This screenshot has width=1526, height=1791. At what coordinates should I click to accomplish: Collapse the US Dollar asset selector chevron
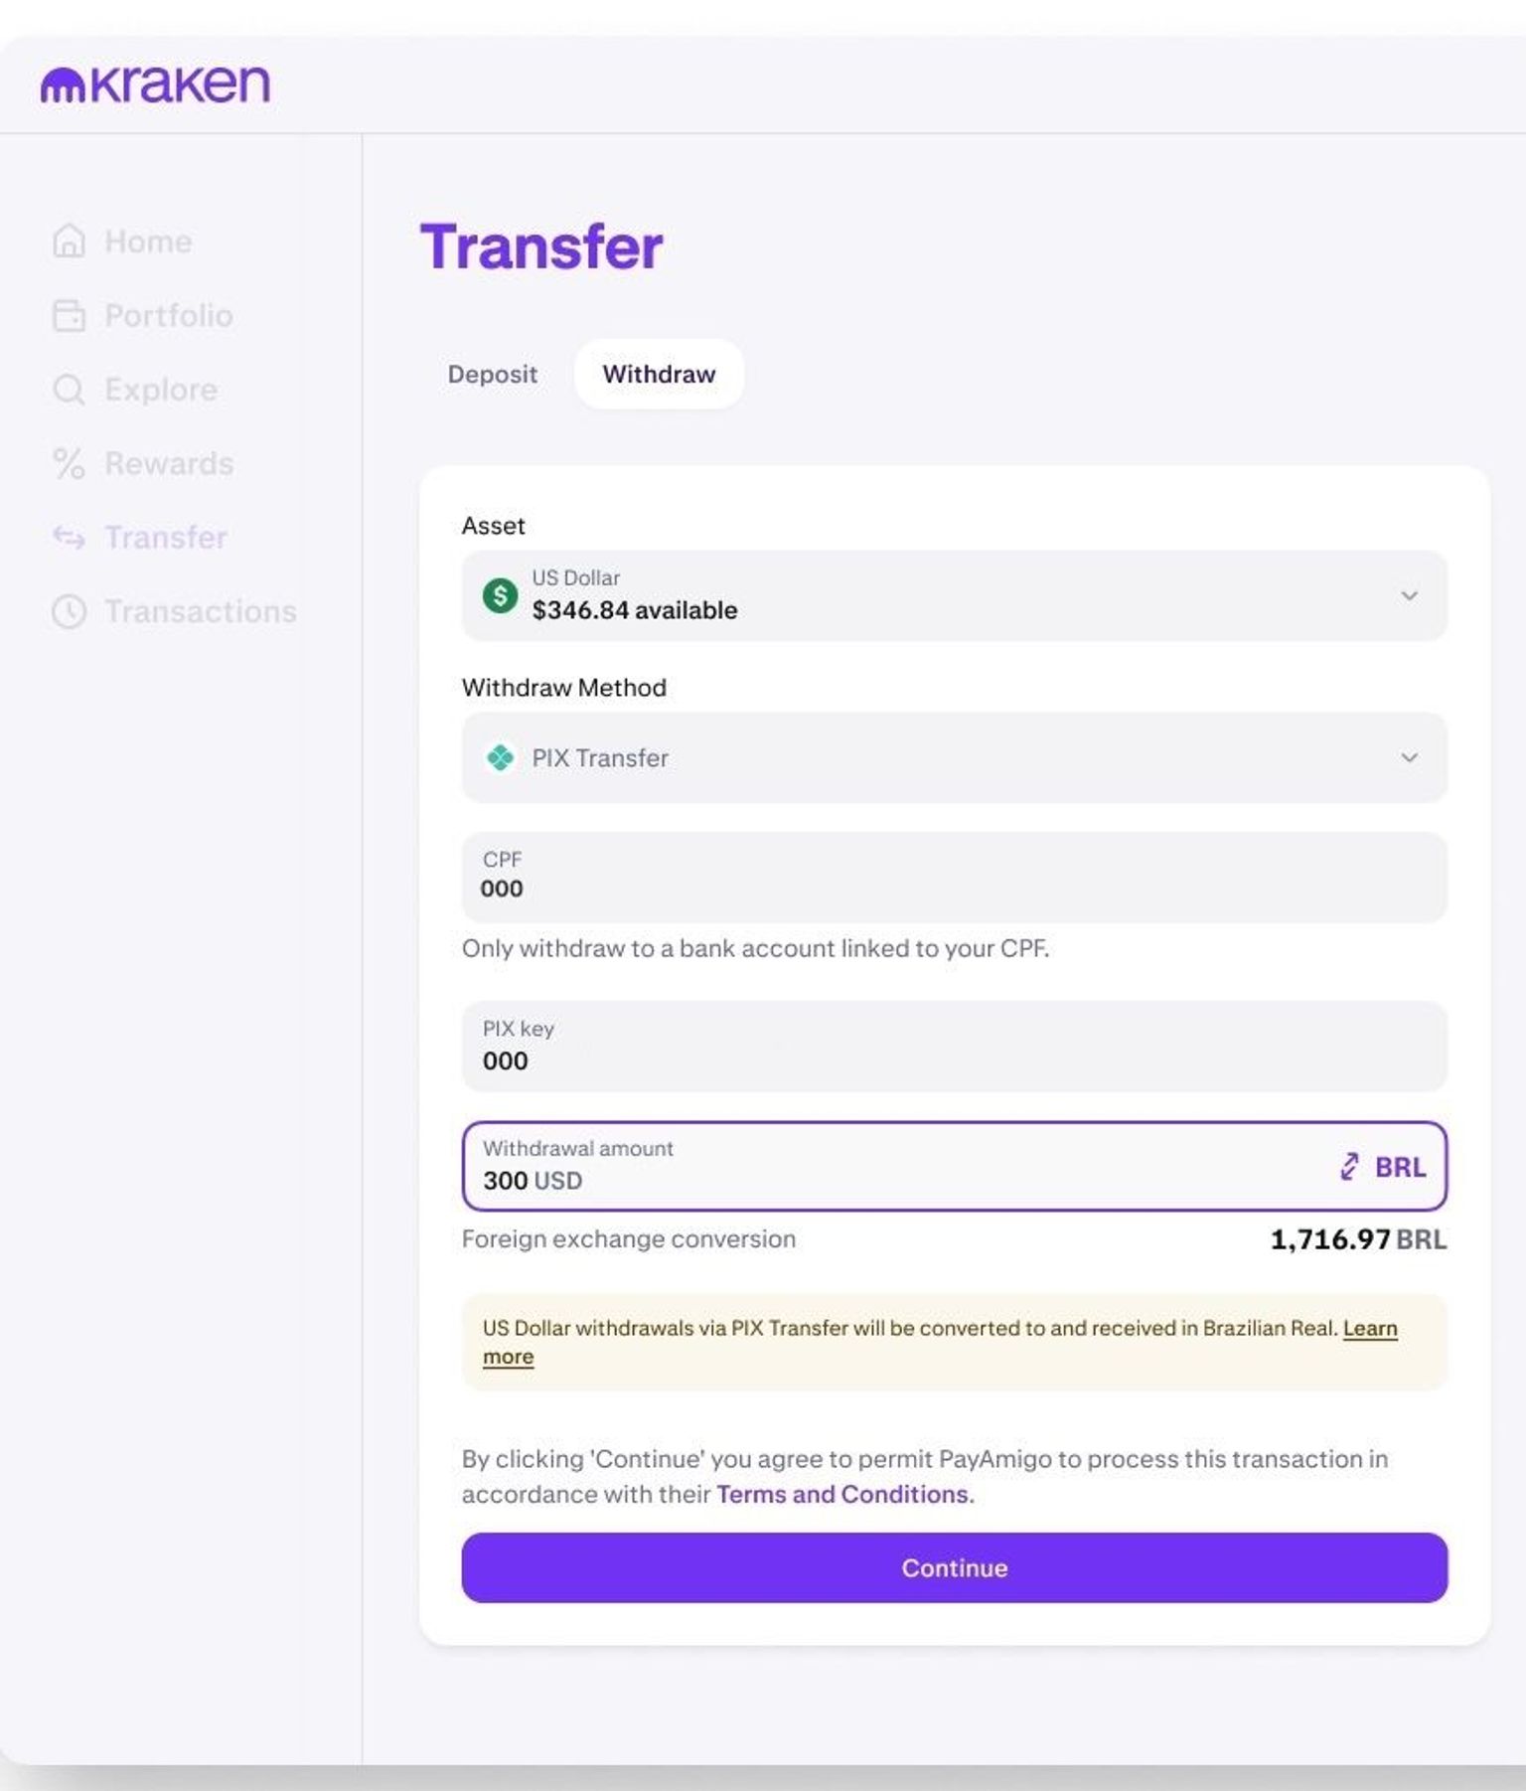[1410, 596]
